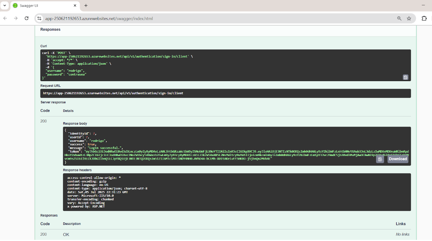Click the access-control-allow-origin header line
Screen dimensions: 432x241
click(x=94, y=178)
